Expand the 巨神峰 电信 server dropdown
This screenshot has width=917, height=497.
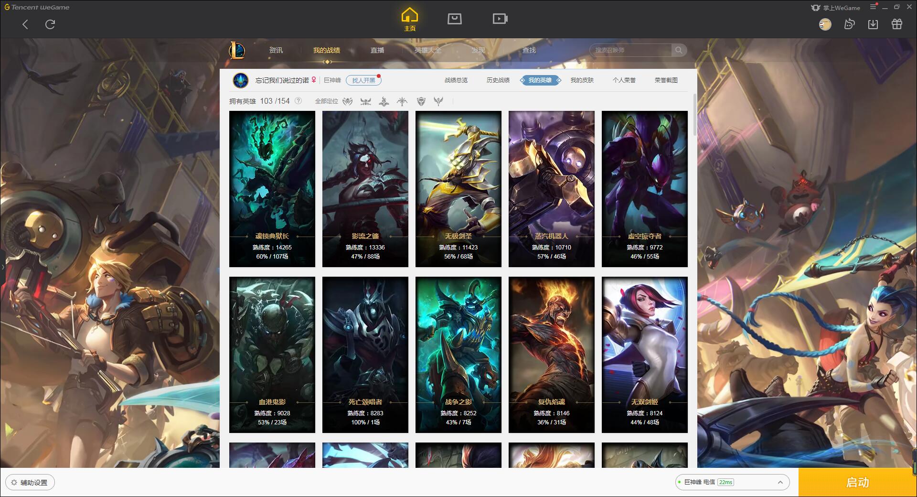tap(732, 482)
